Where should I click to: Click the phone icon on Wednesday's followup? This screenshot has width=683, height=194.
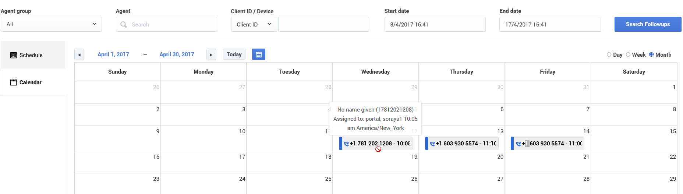click(346, 144)
